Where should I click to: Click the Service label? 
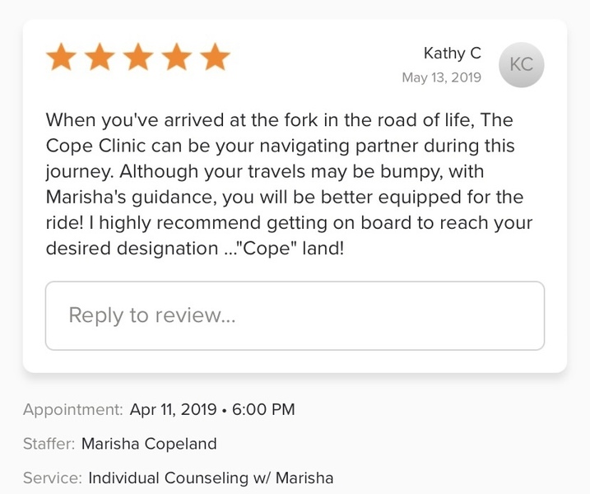click(52, 478)
